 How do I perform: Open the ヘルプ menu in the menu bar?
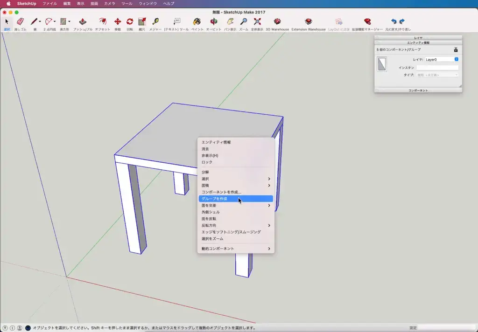[169, 4]
